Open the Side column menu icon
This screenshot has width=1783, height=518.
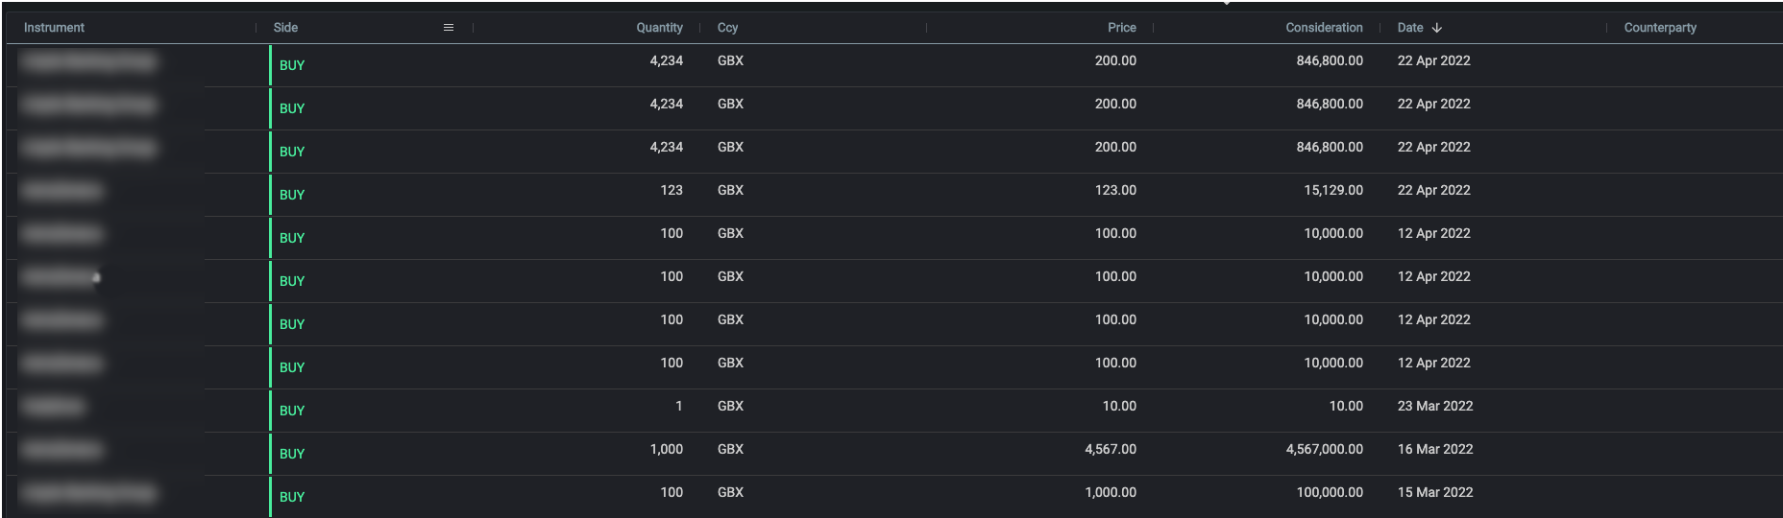(448, 28)
